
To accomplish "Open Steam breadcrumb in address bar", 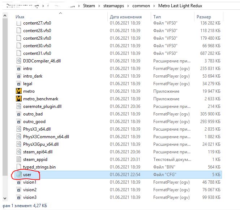I will tap(89, 6).
